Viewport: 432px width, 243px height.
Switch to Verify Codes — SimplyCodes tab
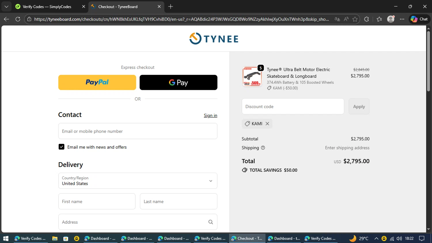[47, 6]
